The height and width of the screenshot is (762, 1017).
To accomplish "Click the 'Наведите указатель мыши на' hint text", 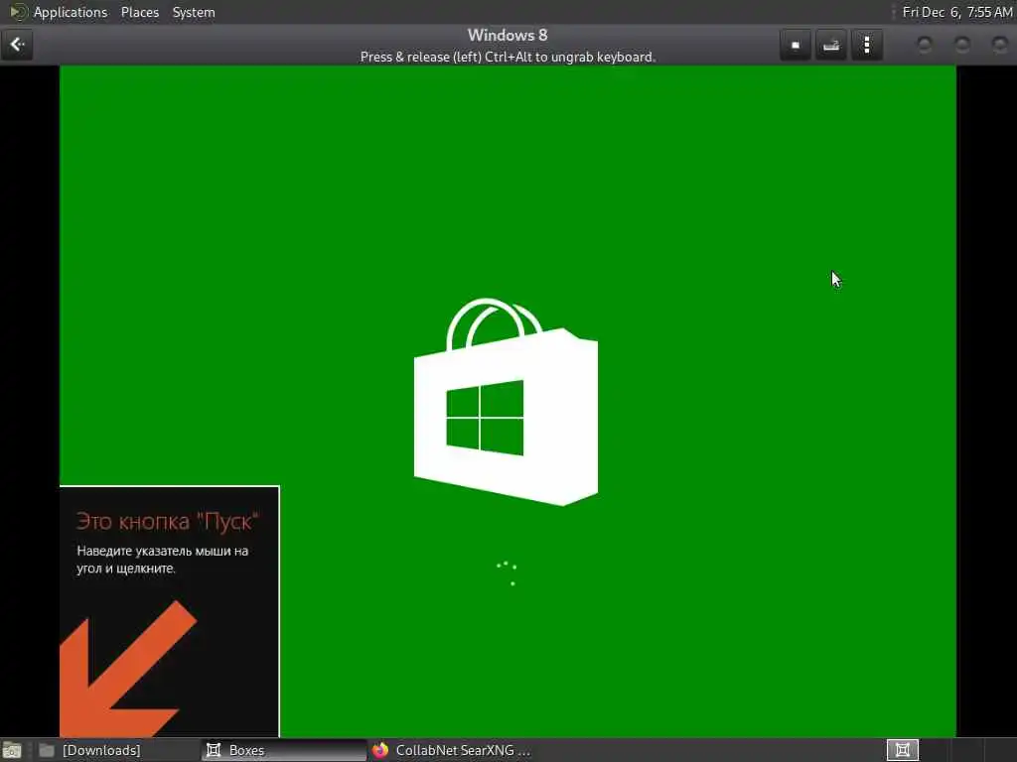I will coord(163,551).
